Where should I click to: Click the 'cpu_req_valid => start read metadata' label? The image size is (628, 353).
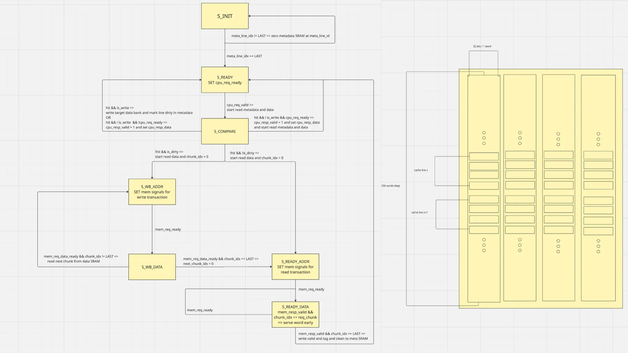pyautogui.click(x=250, y=107)
